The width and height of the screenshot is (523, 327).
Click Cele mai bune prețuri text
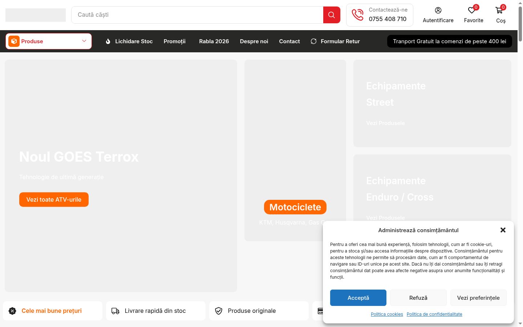pos(52,311)
